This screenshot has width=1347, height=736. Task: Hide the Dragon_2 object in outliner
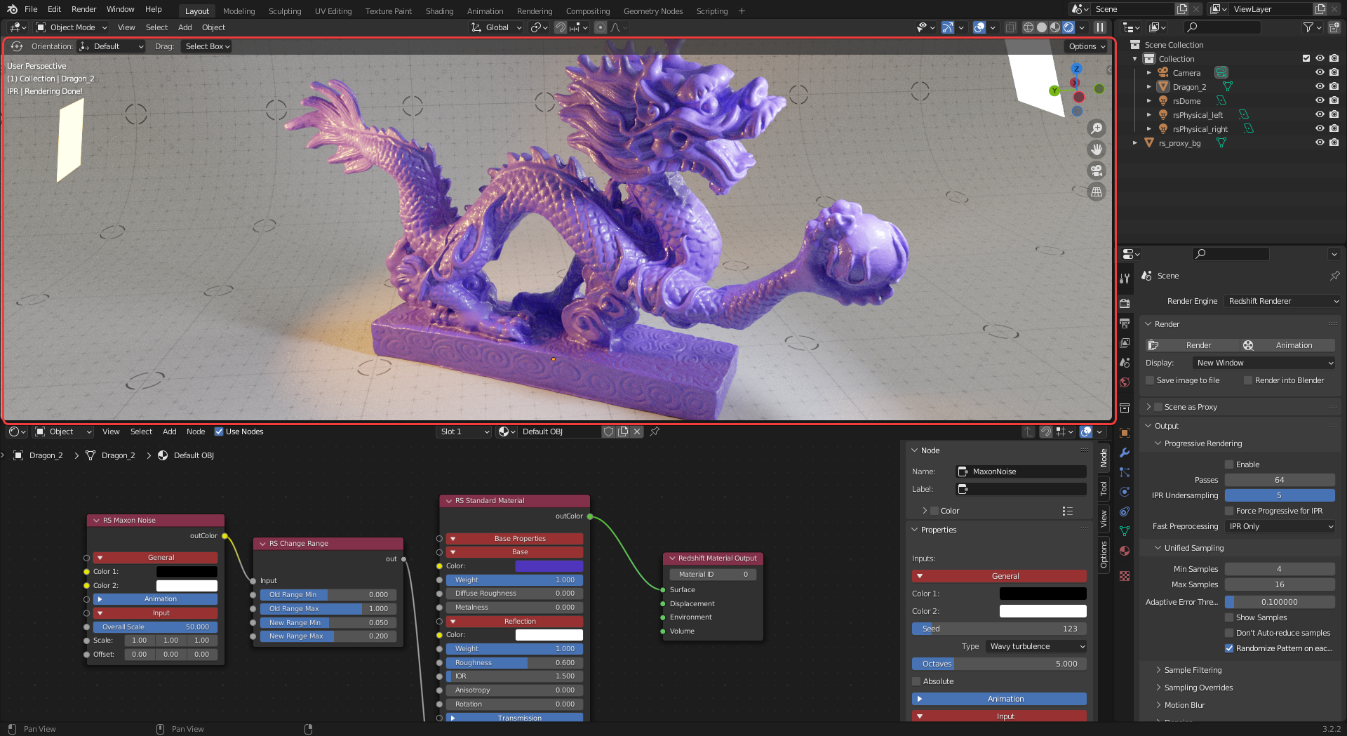click(x=1320, y=87)
